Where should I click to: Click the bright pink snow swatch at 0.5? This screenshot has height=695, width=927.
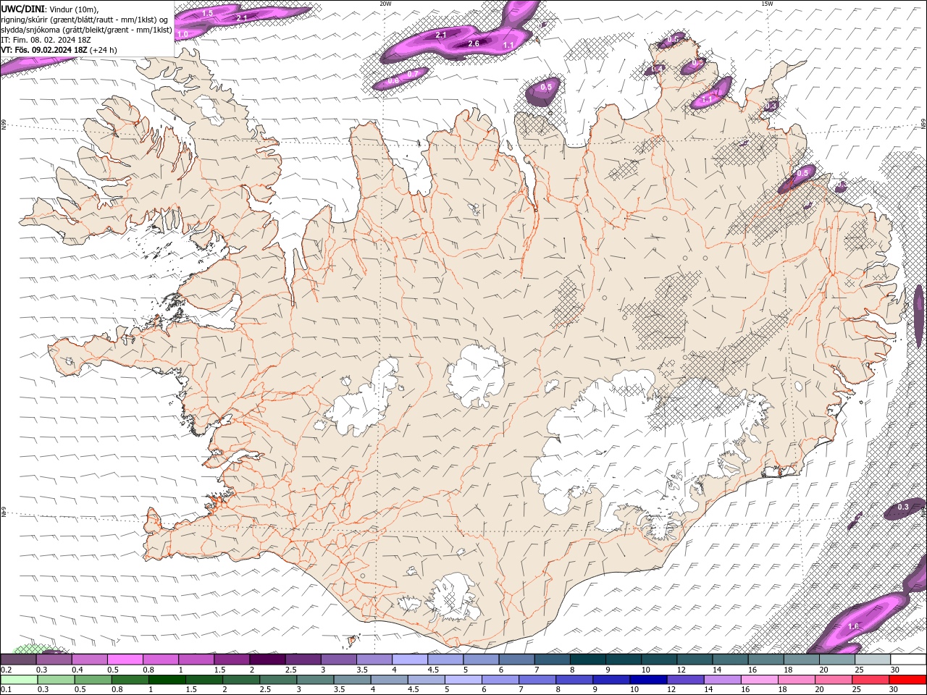point(125,660)
